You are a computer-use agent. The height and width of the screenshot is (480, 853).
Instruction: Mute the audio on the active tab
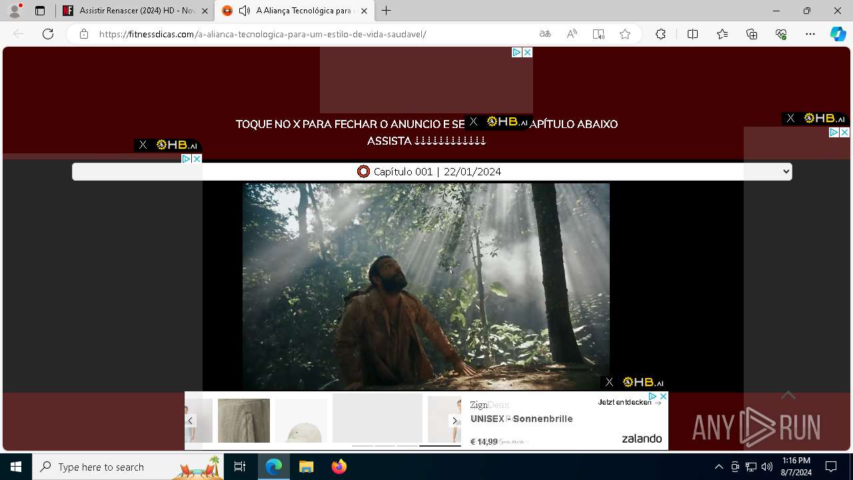click(244, 11)
